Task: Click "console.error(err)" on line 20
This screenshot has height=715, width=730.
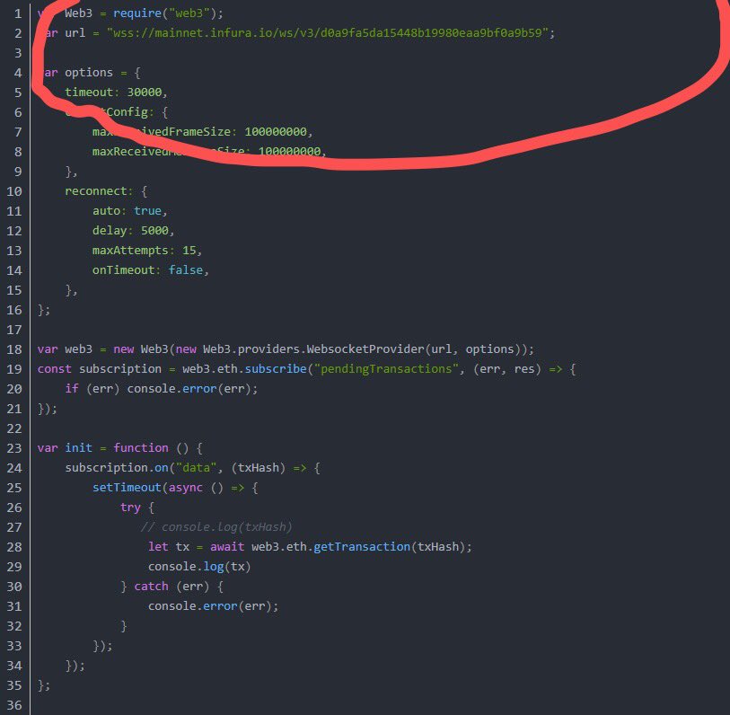Action: [x=190, y=388]
